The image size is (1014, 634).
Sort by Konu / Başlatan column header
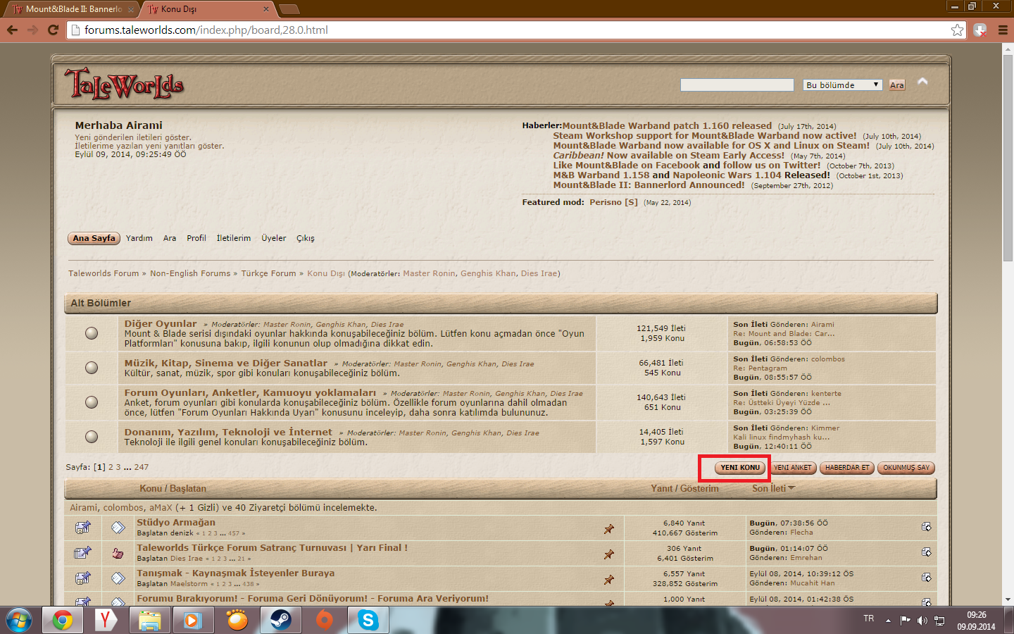coord(173,488)
